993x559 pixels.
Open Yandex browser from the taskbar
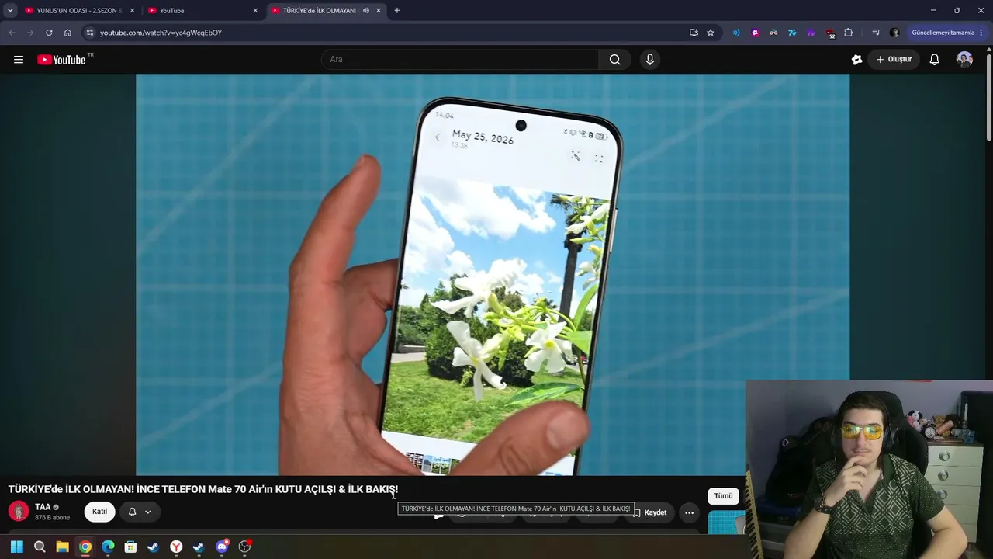[176, 547]
